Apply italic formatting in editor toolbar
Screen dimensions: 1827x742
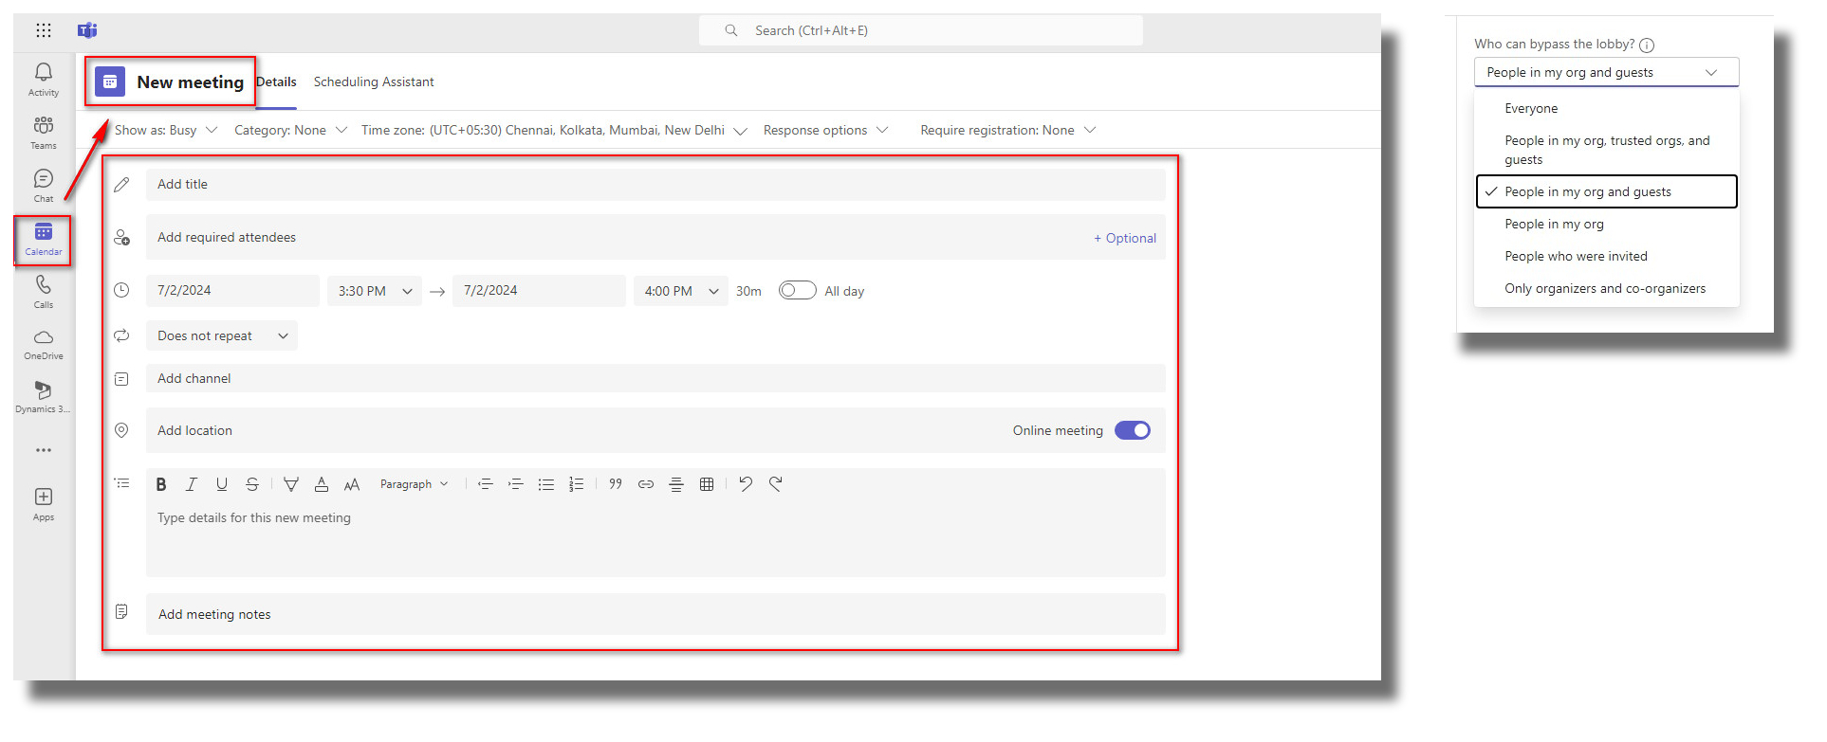point(192,484)
